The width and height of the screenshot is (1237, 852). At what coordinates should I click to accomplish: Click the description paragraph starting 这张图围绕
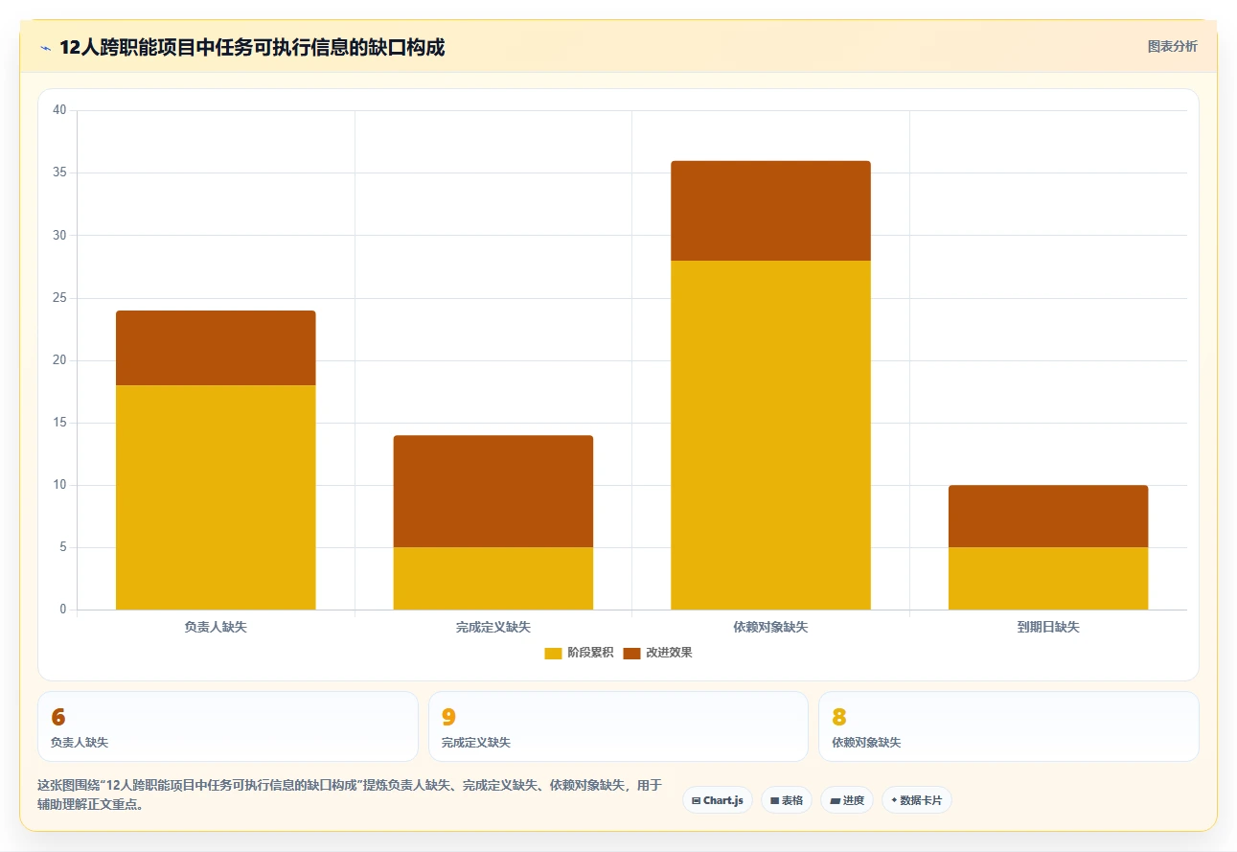tap(350, 795)
